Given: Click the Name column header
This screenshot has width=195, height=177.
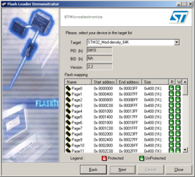Looking at the screenshot, I should [78, 82].
